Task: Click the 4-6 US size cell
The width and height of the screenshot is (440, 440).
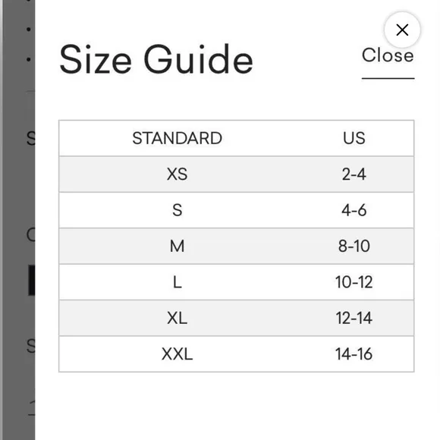Action: (x=354, y=210)
